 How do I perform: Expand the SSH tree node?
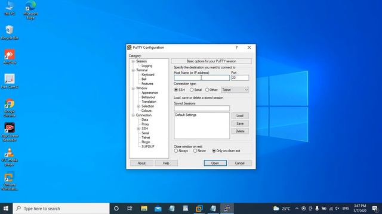point(138,128)
